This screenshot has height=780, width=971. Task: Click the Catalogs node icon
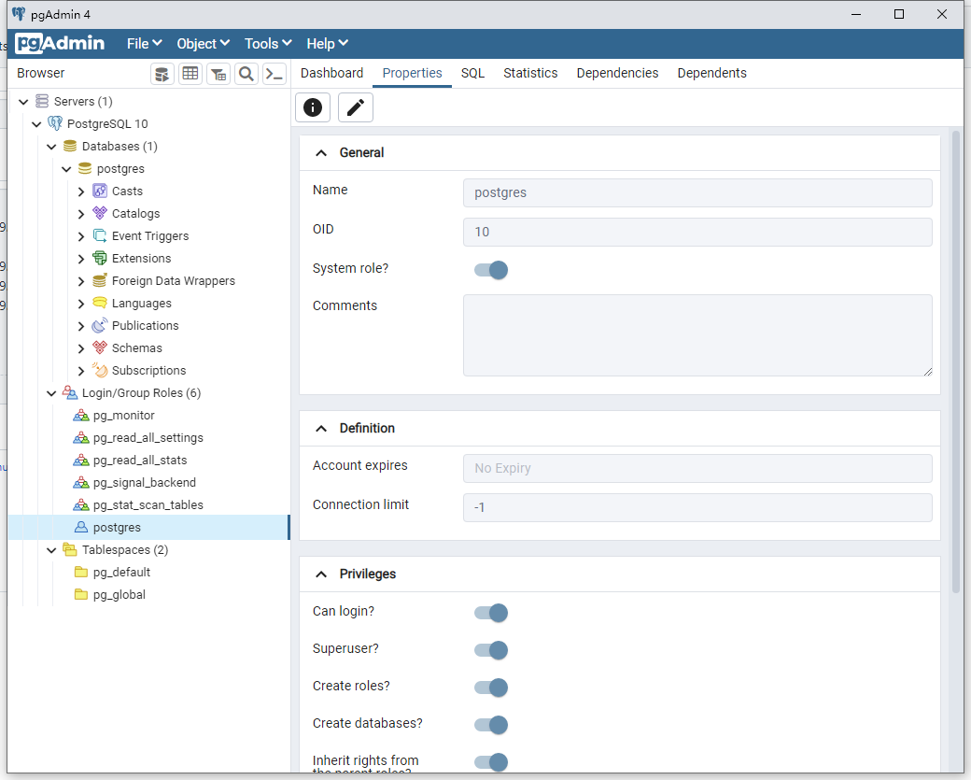click(x=100, y=213)
